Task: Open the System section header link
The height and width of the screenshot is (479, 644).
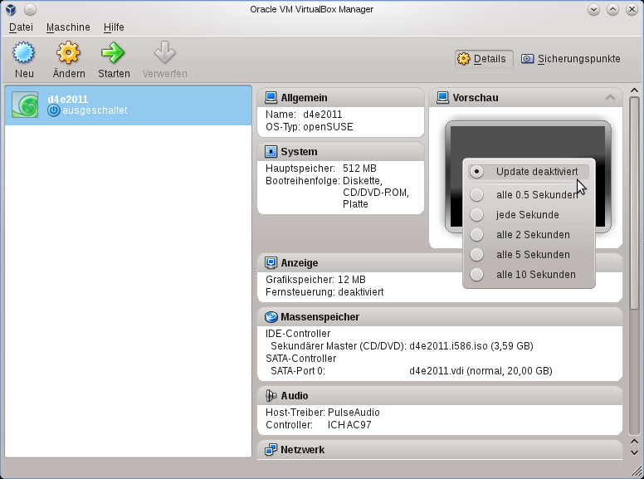Action: pyautogui.click(x=299, y=152)
